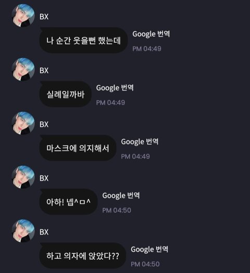Image resolution: width=250 pixels, height=273 pixels.
Task: Select the 나 순간 웃을뻔 했는데 message bubble
Action: tap(84, 41)
